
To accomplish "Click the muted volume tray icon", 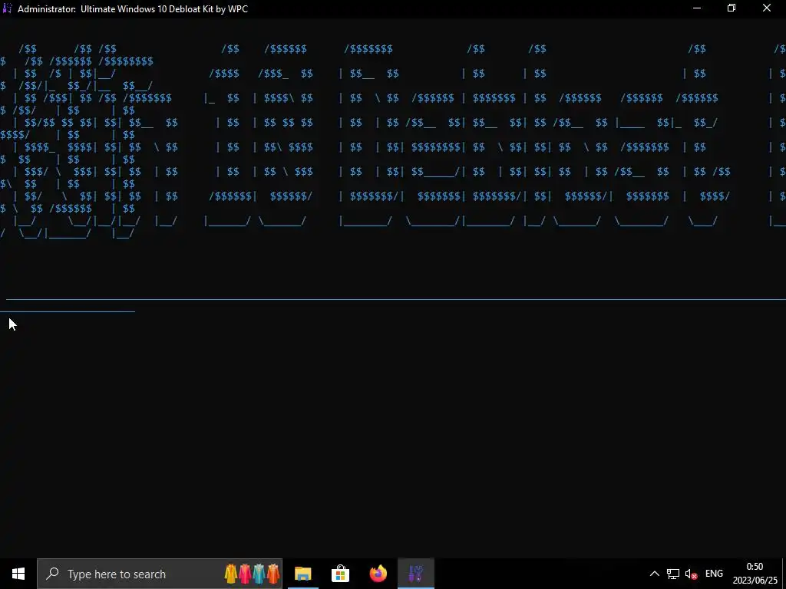I will [692, 574].
